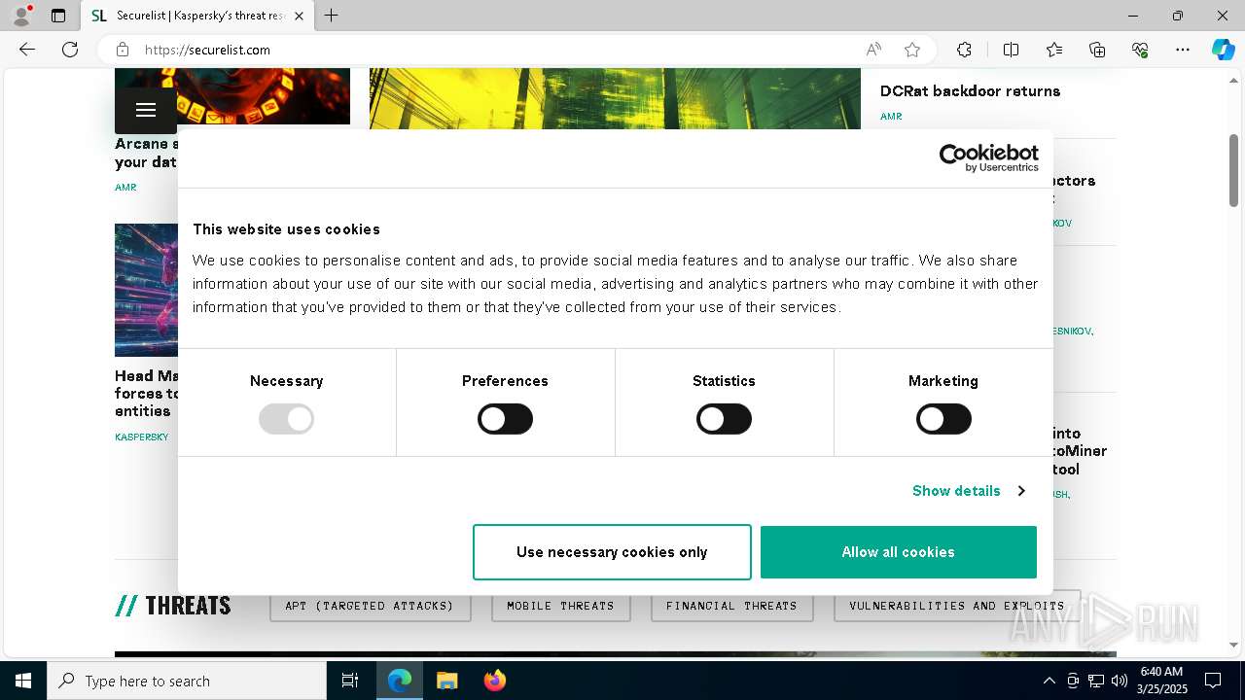The image size is (1245, 700).
Task: Show hidden system tray icons
Action: coord(1049,681)
